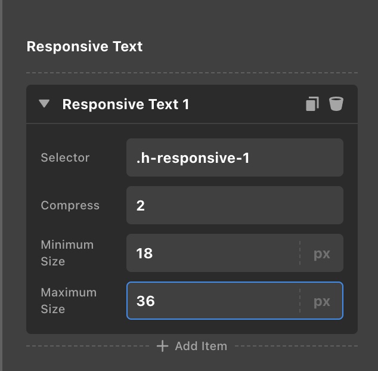This screenshot has height=371, width=378.
Task: Focus the Selector field containing .h-responsive-1
Action: 235,157
